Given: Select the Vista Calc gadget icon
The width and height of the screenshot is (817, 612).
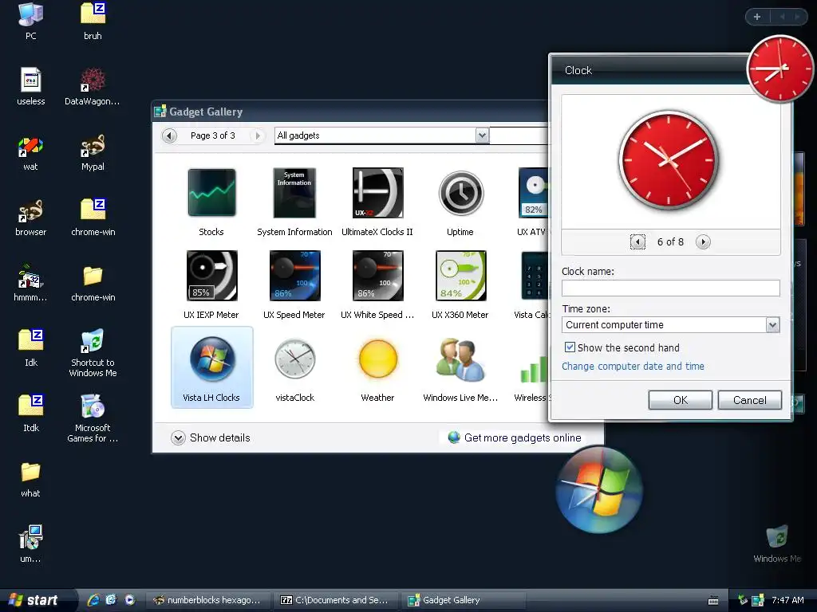Looking at the screenshot, I should pyautogui.click(x=535, y=276).
